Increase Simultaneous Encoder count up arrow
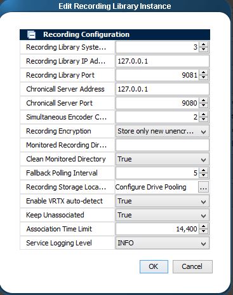This screenshot has height=295, width=233. 203,114
